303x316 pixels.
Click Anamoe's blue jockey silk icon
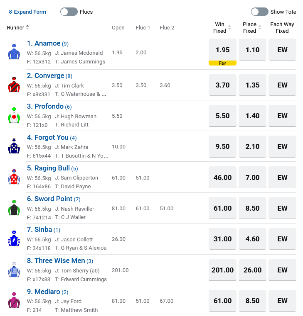coord(14,52)
